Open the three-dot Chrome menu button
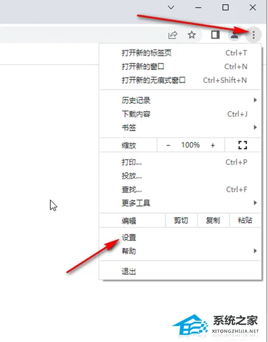Image resolution: width=268 pixels, height=342 pixels. coord(253,35)
